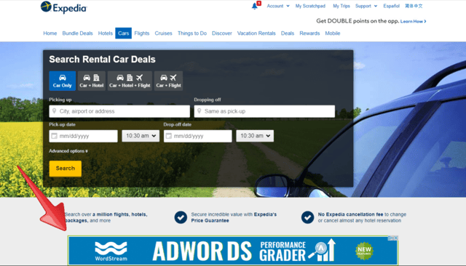
Task: Click the calendar icon in Pick-up date
Action: pyautogui.click(x=54, y=136)
